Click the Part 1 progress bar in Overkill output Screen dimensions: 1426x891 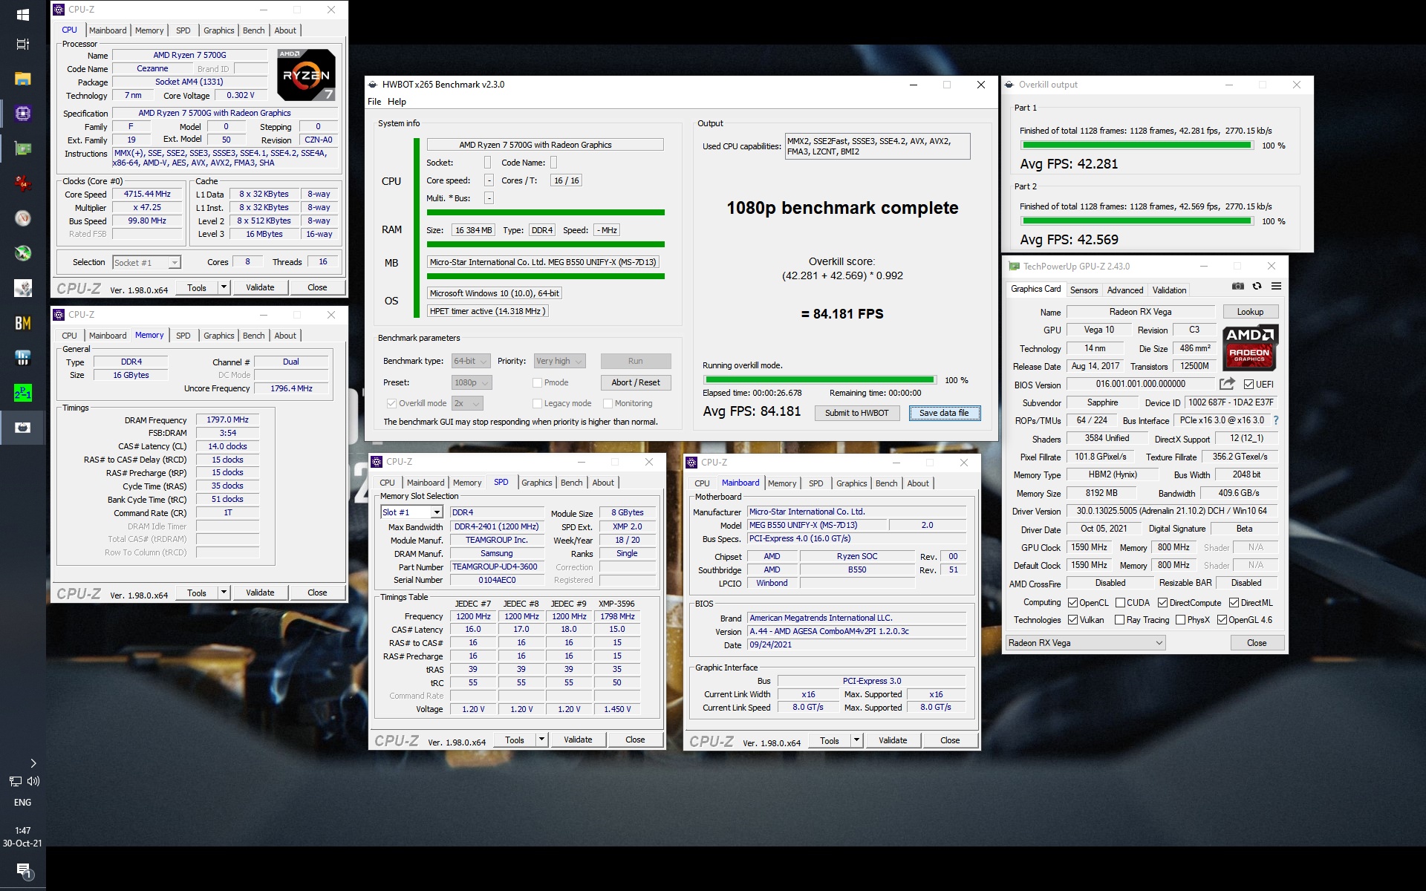[x=1137, y=146]
